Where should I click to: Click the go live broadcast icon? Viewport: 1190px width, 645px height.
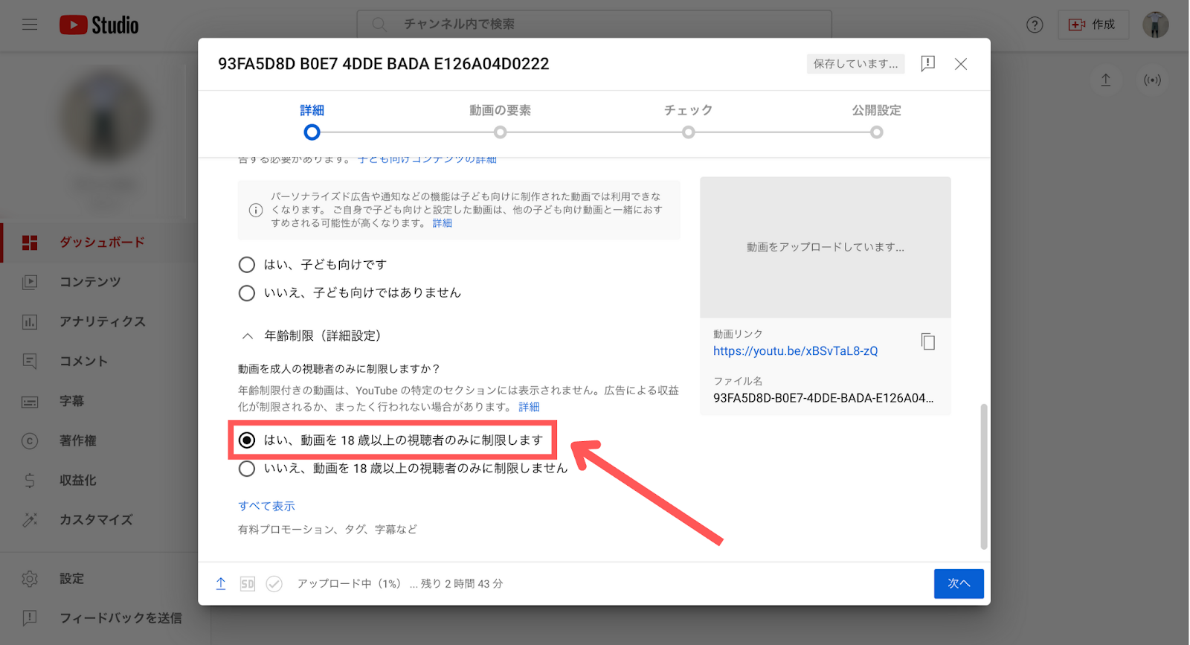(1152, 80)
